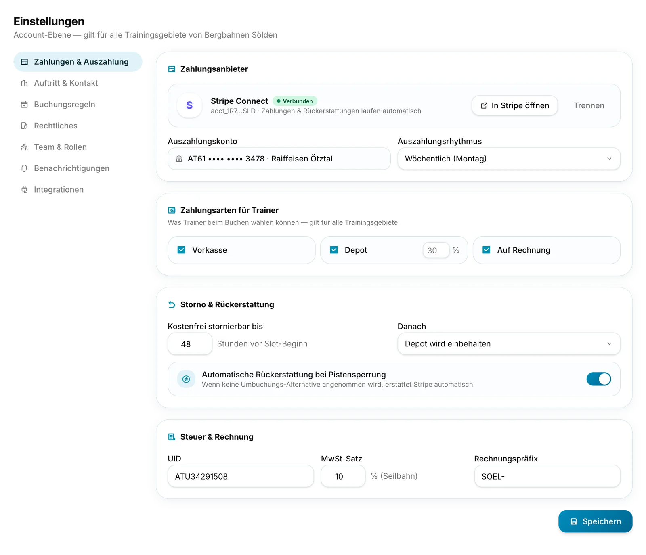Screen dimensions: 646x555
Task: Click the wallet icon next to Zahlungsarten für Trainer
Action: point(172,210)
